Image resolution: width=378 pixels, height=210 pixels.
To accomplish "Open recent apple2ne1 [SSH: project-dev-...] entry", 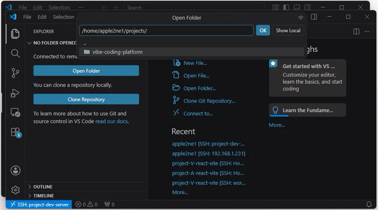I will [208, 144].
